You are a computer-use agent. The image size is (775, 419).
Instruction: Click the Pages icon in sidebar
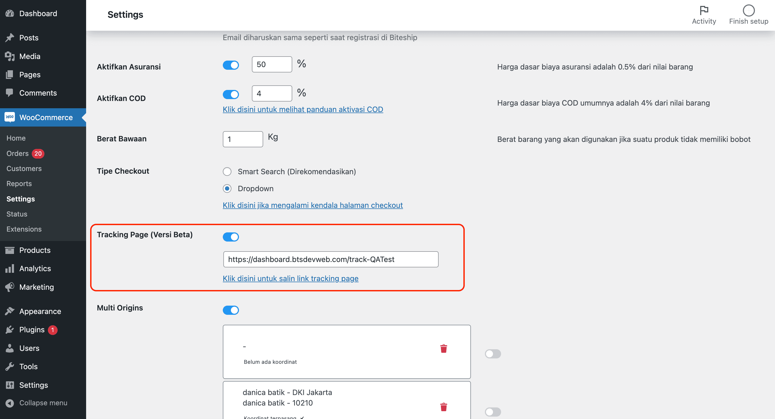[10, 75]
